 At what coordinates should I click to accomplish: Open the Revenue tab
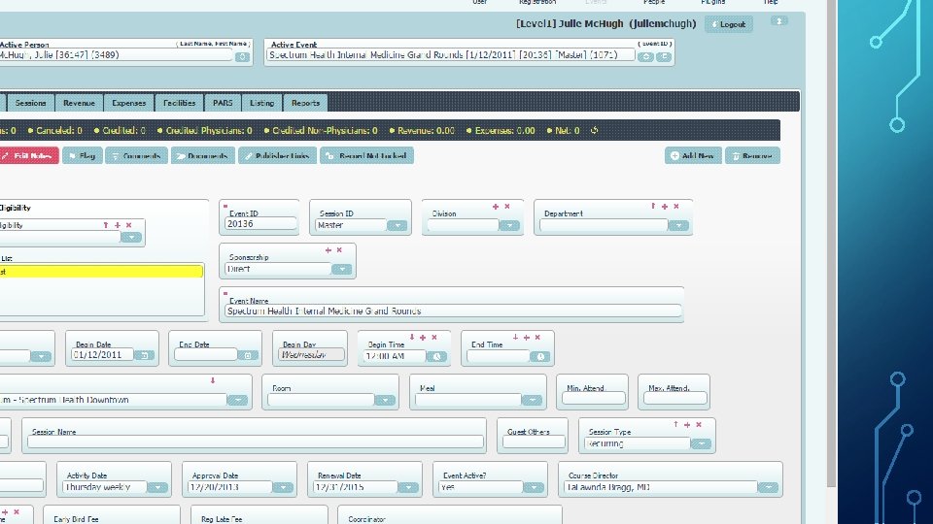(x=79, y=103)
